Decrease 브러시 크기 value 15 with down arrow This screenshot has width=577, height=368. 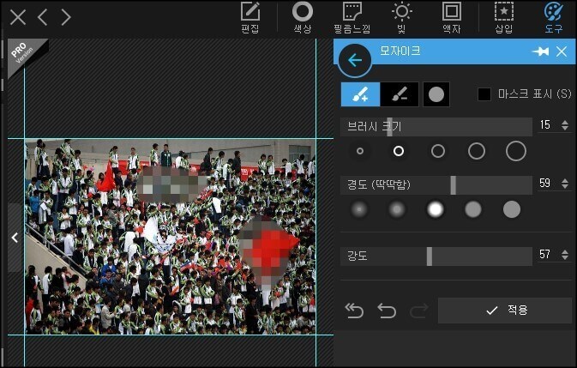pos(565,128)
